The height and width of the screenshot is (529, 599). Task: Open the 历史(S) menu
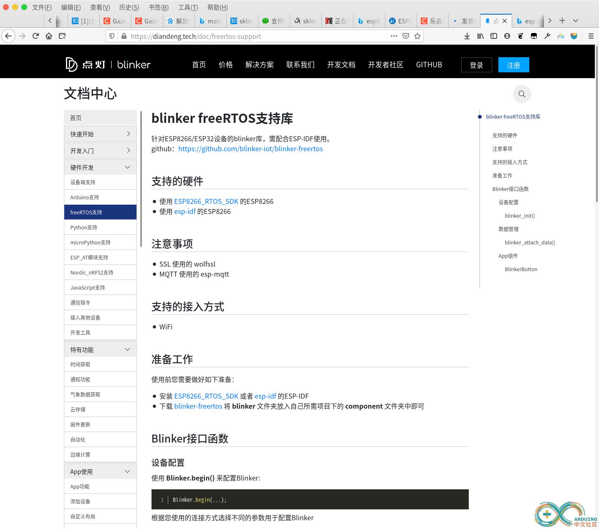(x=129, y=8)
